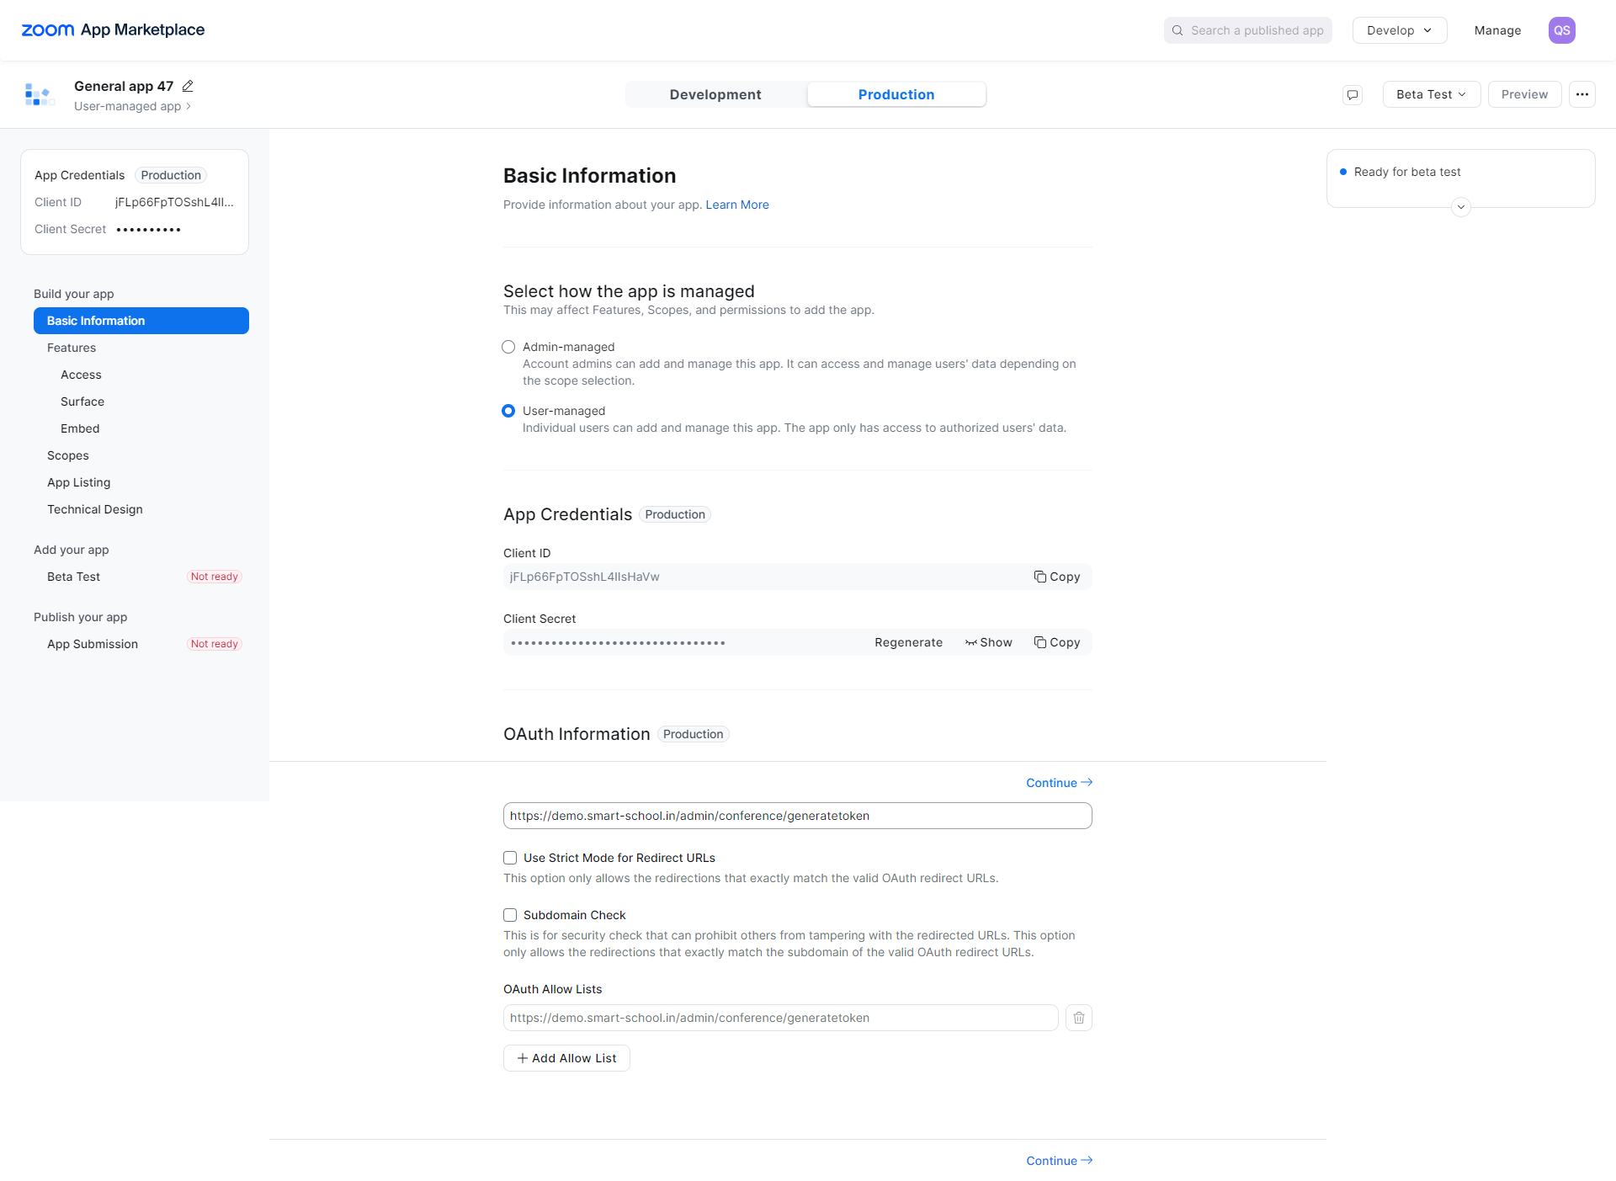
Task: Click the Zoom App Marketplace logo
Action: pyautogui.click(x=112, y=29)
